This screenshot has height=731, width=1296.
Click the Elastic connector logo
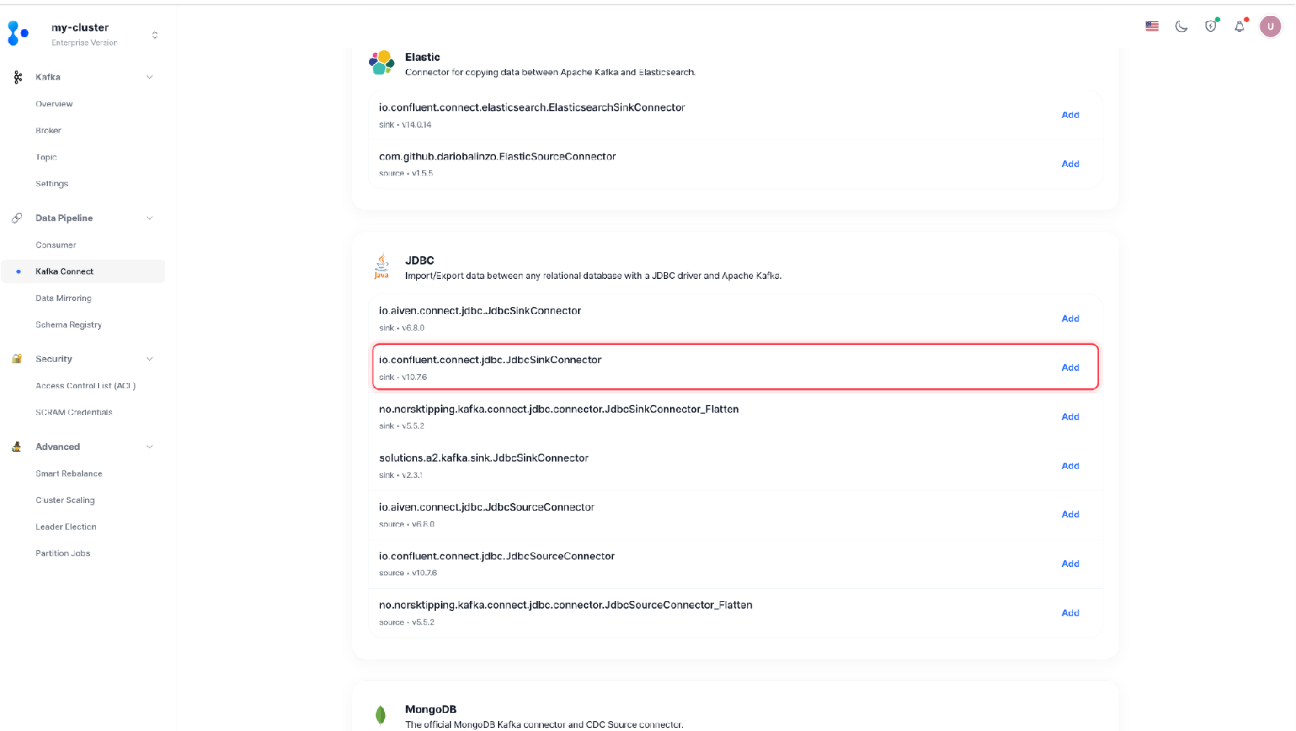click(382, 63)
